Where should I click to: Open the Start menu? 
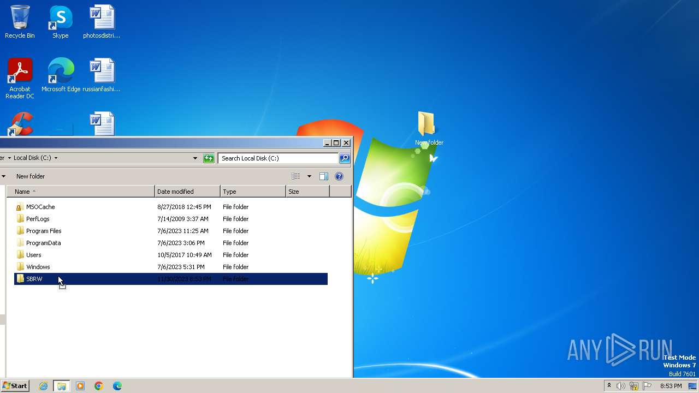coord(15,386)
